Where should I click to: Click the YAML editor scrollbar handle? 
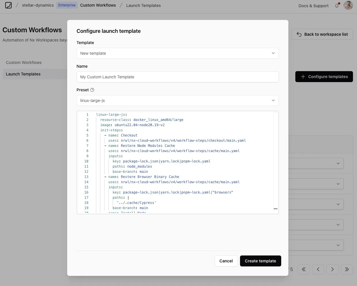pos(275,209)
